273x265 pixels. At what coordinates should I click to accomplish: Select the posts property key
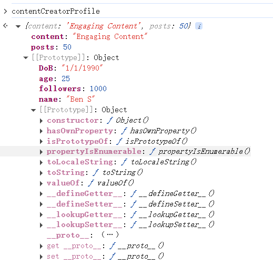pos(43,47)
